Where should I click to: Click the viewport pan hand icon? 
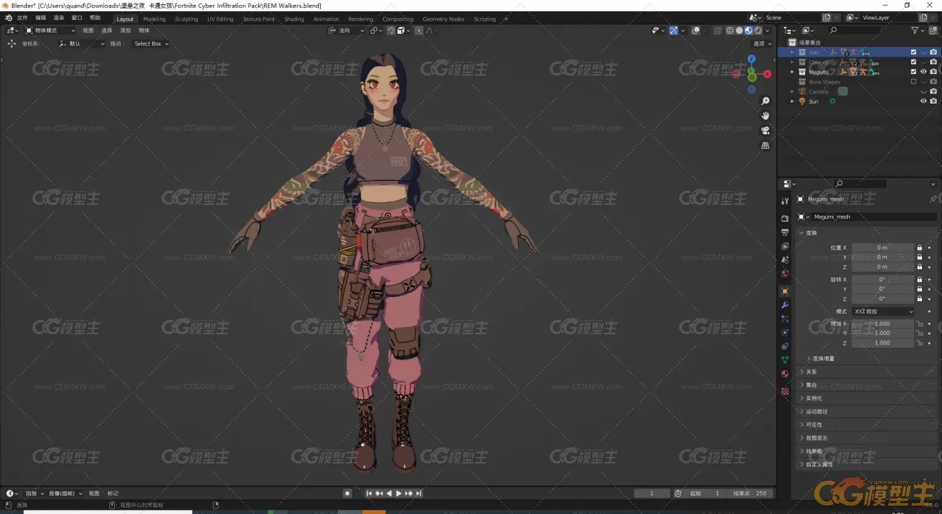tap(766, 115)
